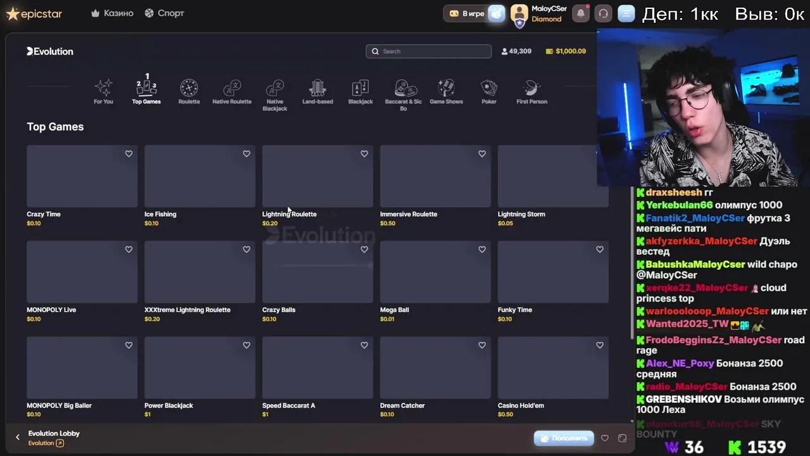
Task: Click the Crazy Balls title
Action: tap(278, 310)
